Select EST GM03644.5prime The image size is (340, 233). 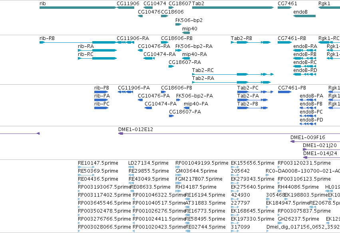coord(178,175)
